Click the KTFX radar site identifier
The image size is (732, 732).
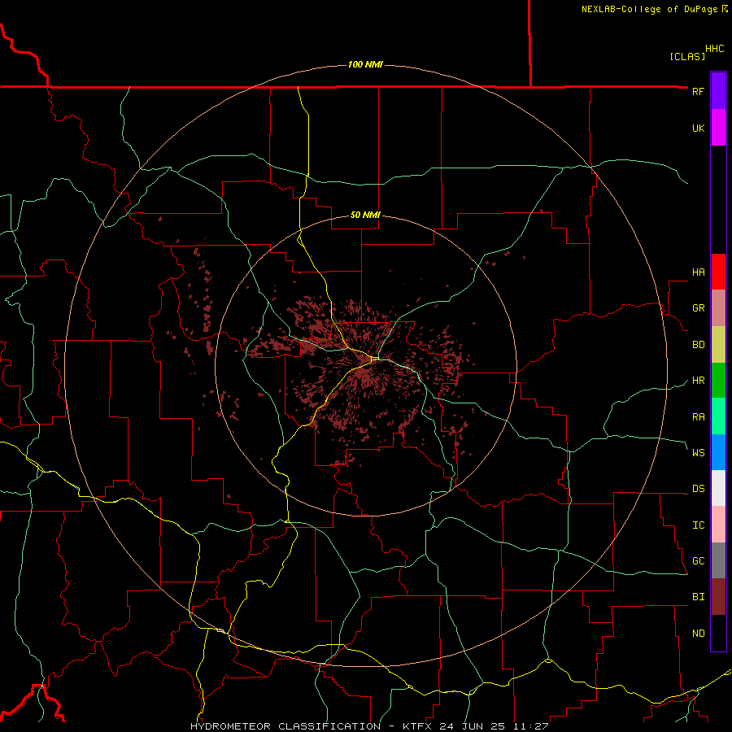tap(416, 726)
